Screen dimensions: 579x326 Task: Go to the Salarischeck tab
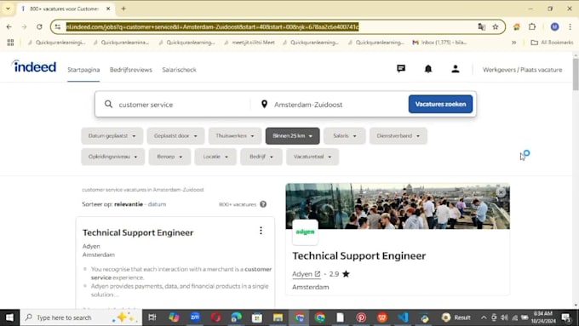pyautogui.click(x=179, y=70)
